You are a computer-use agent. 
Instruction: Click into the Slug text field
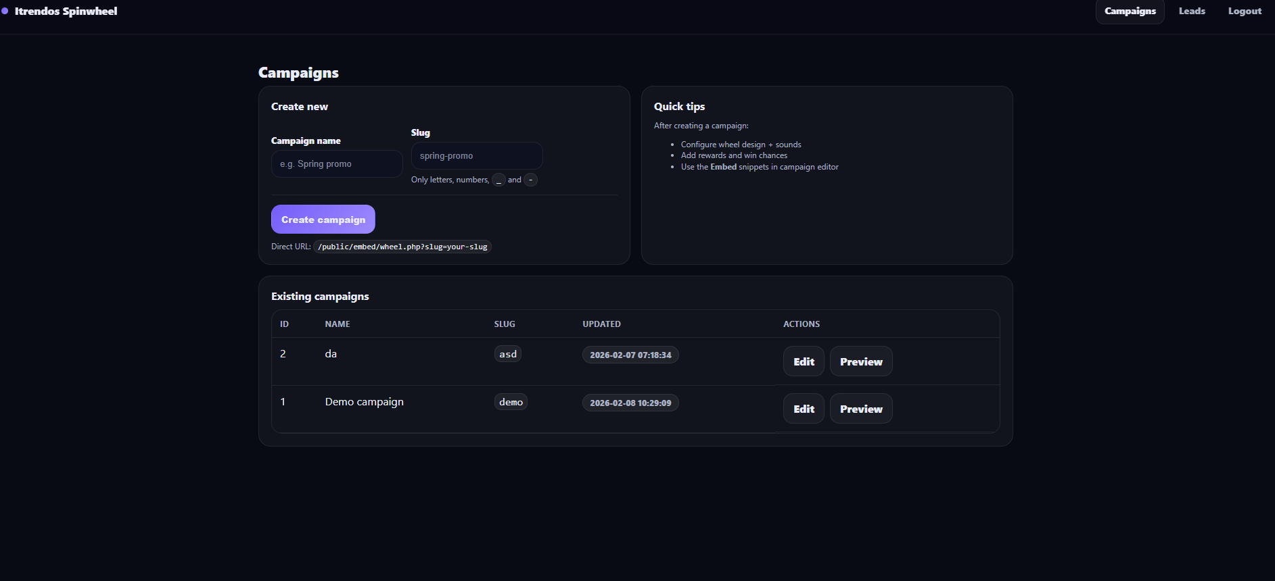(x=477, y=156)
